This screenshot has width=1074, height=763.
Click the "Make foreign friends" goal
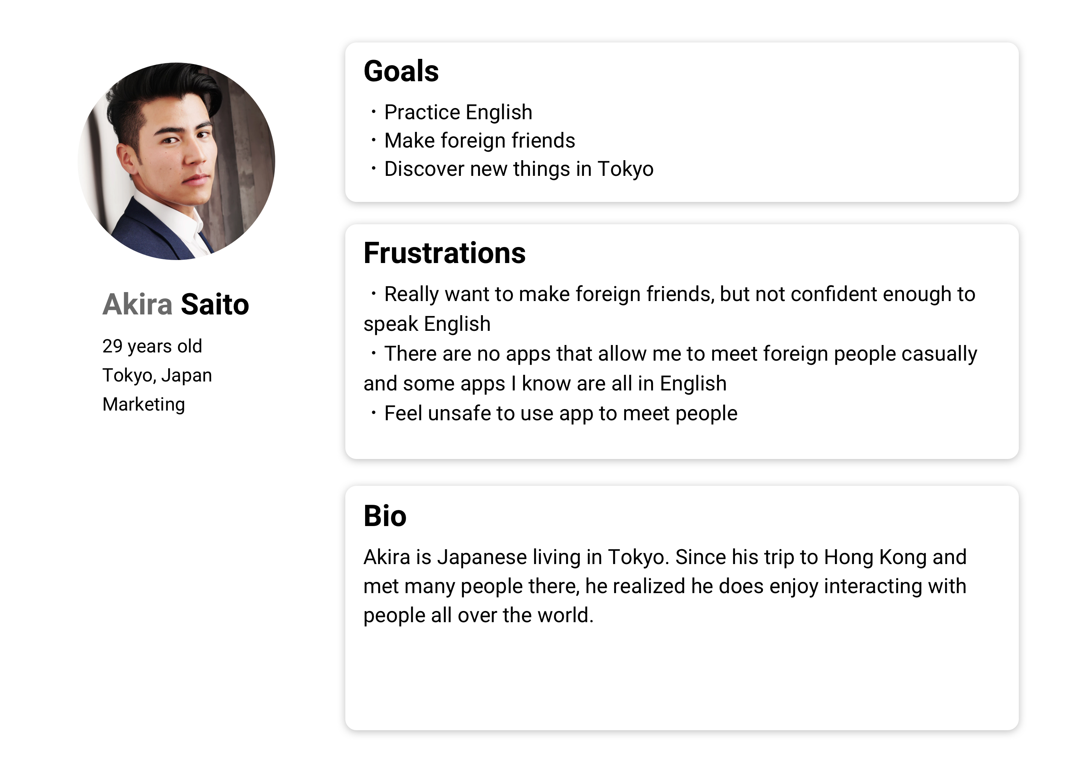tap(479, 140)
